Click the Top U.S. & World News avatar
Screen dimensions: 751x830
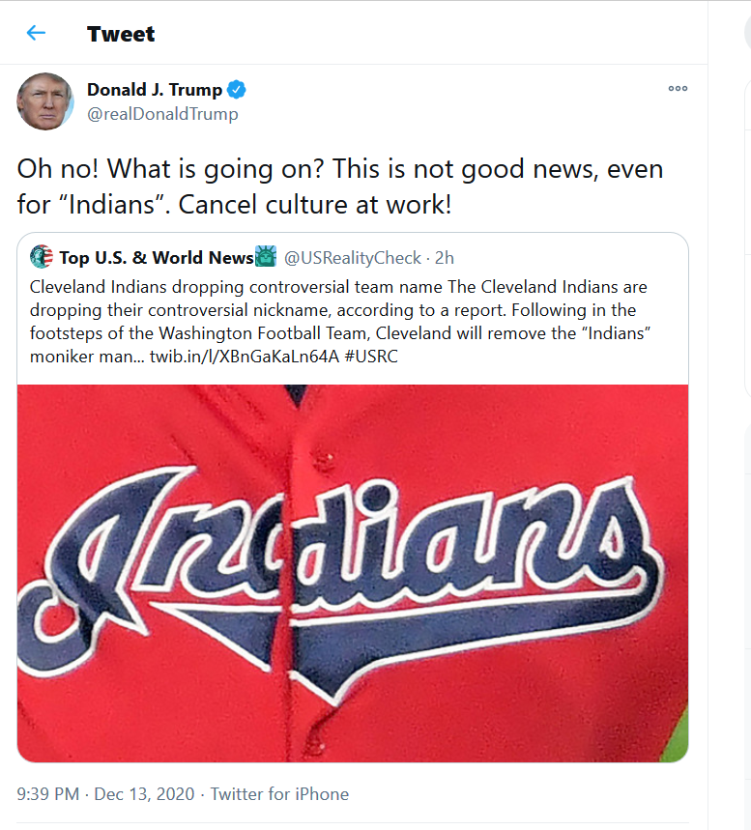[42, 257]
